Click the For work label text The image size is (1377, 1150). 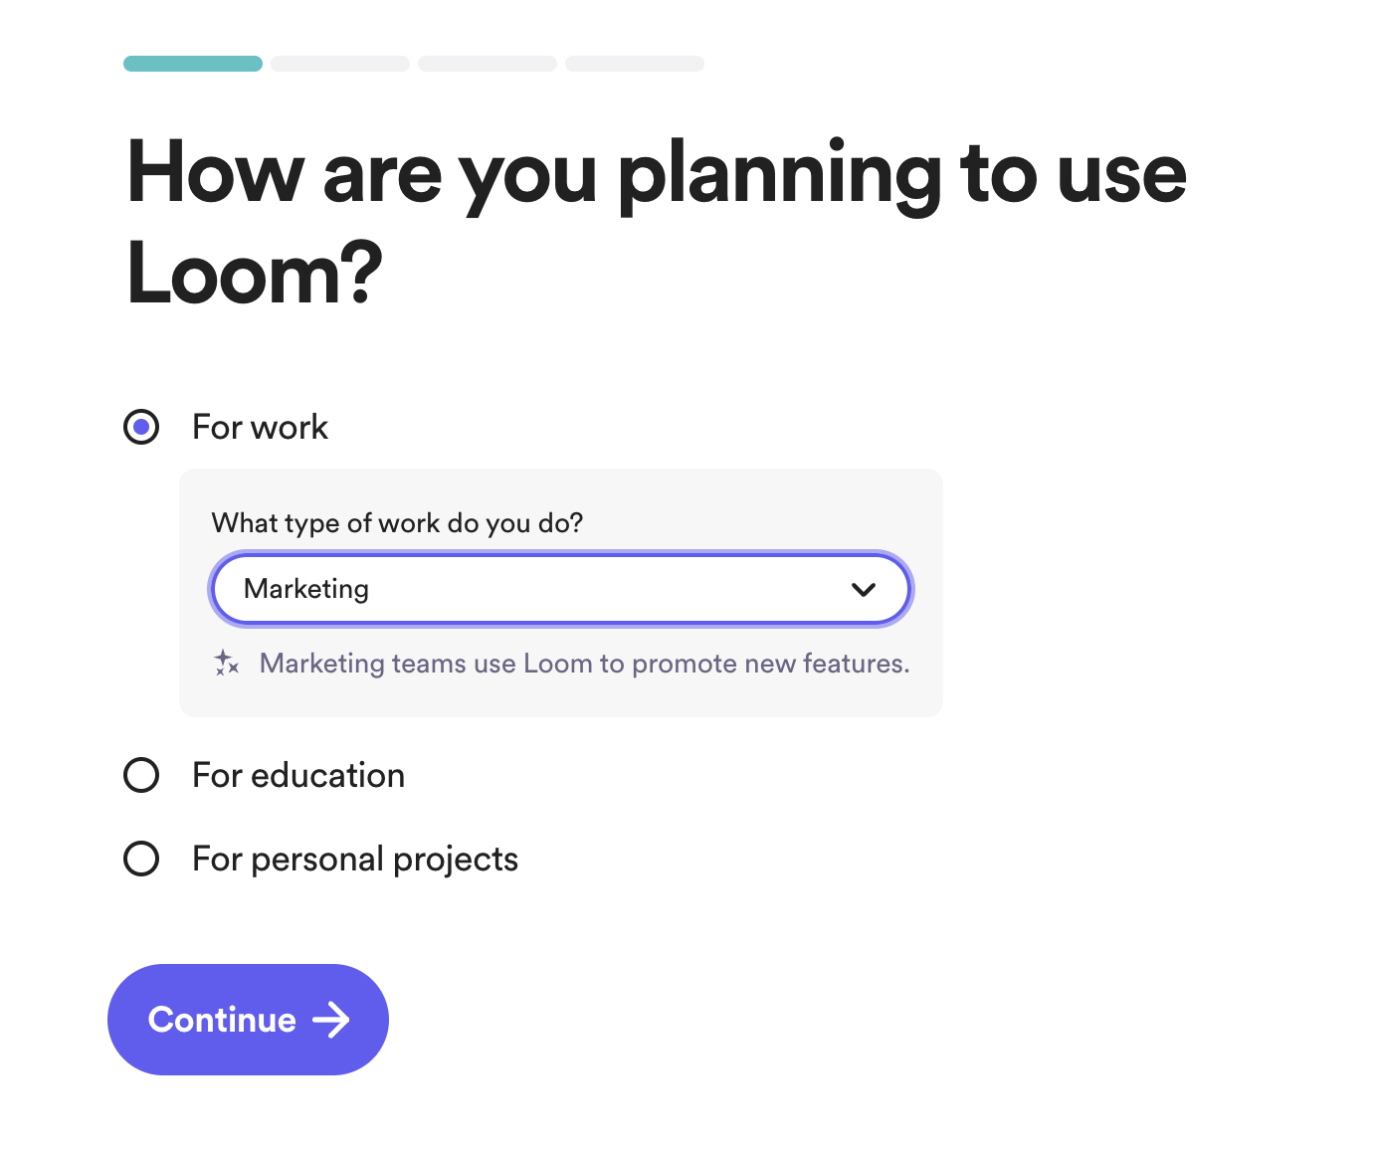tap(260, 427)
